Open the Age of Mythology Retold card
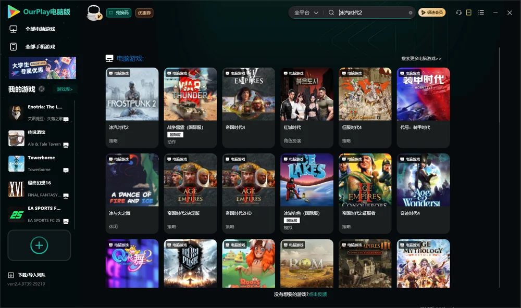521x308 pixels. click(x=423, y=264)
